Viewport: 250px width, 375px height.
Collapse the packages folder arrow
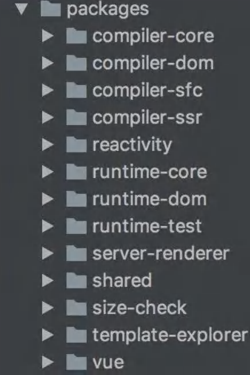[22, 9]
